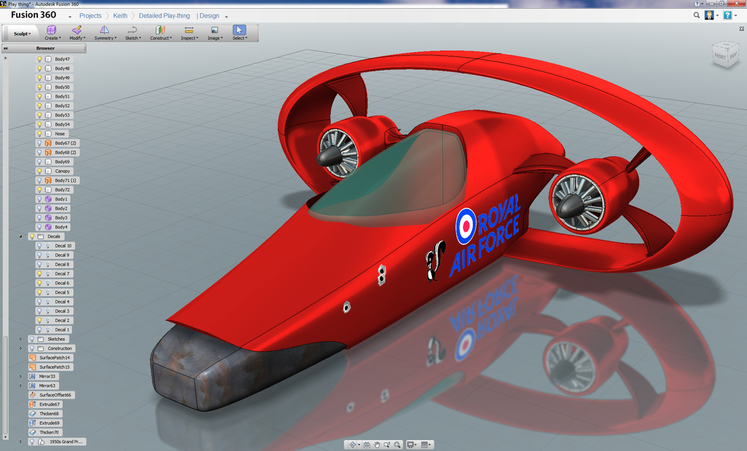Viewport: 747px width, 451px height.
Task: Select the Extrude67 feature
Action: [45, 404]
